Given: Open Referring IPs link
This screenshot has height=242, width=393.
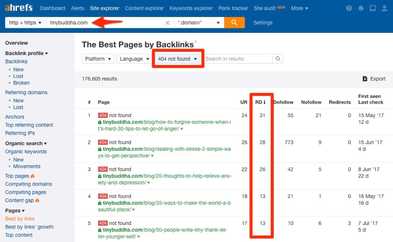Looking at the screenshot, I should coord(20,133).
